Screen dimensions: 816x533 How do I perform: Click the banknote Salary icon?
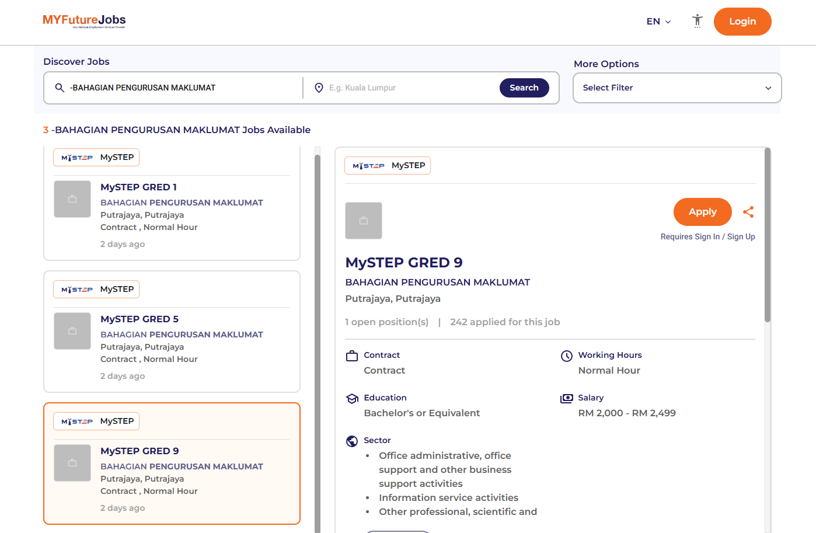click(566, 398)
